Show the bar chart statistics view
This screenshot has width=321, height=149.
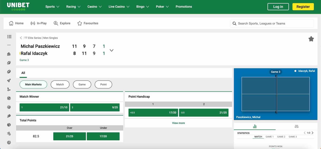tap(255, 126)
